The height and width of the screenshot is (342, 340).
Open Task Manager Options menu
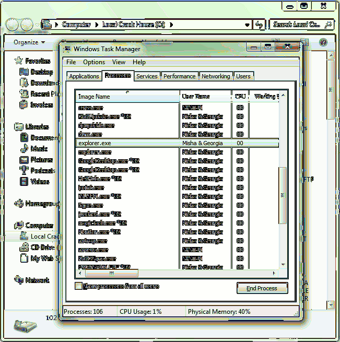[x=94, y=62]
